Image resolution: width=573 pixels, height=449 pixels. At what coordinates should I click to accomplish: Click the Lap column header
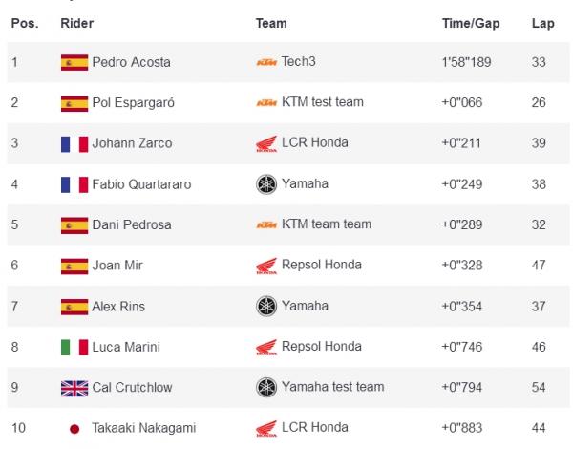click(x=542, y=23)
